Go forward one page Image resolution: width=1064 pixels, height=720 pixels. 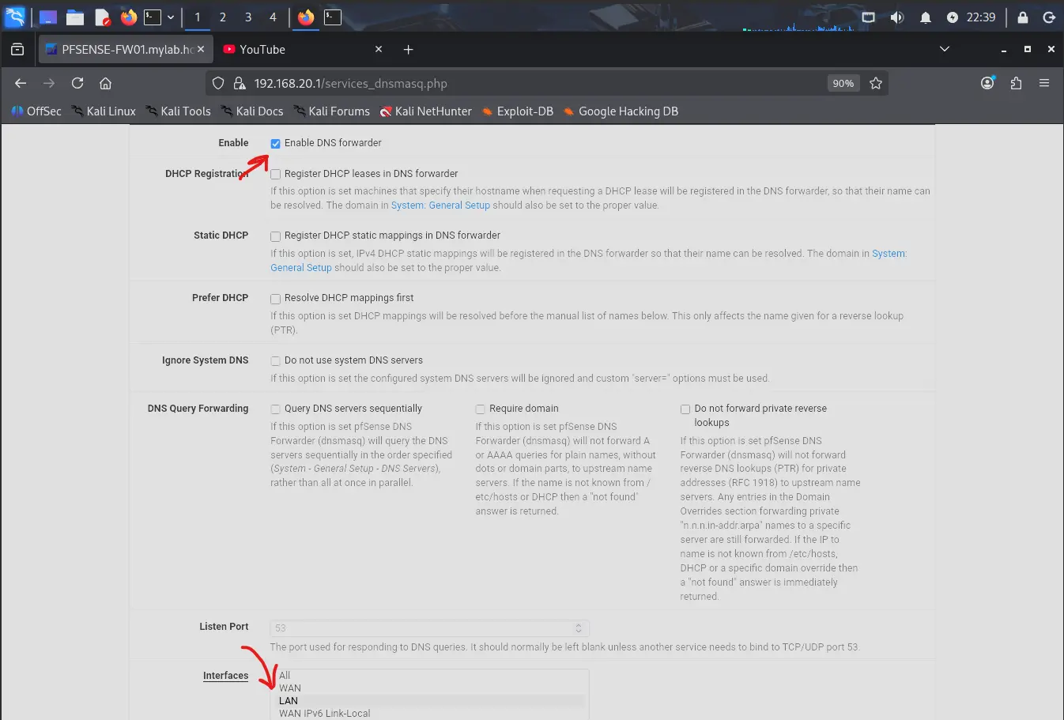pyautogui.click(x=49, y=83)
